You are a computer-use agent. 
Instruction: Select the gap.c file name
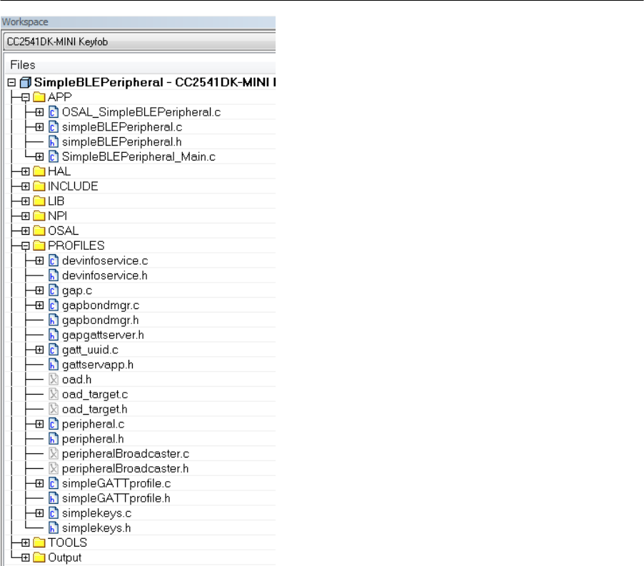click(77, 290)
